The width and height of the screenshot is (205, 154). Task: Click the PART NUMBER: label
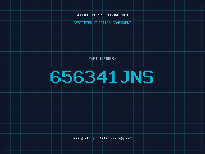tap(102, 59)
